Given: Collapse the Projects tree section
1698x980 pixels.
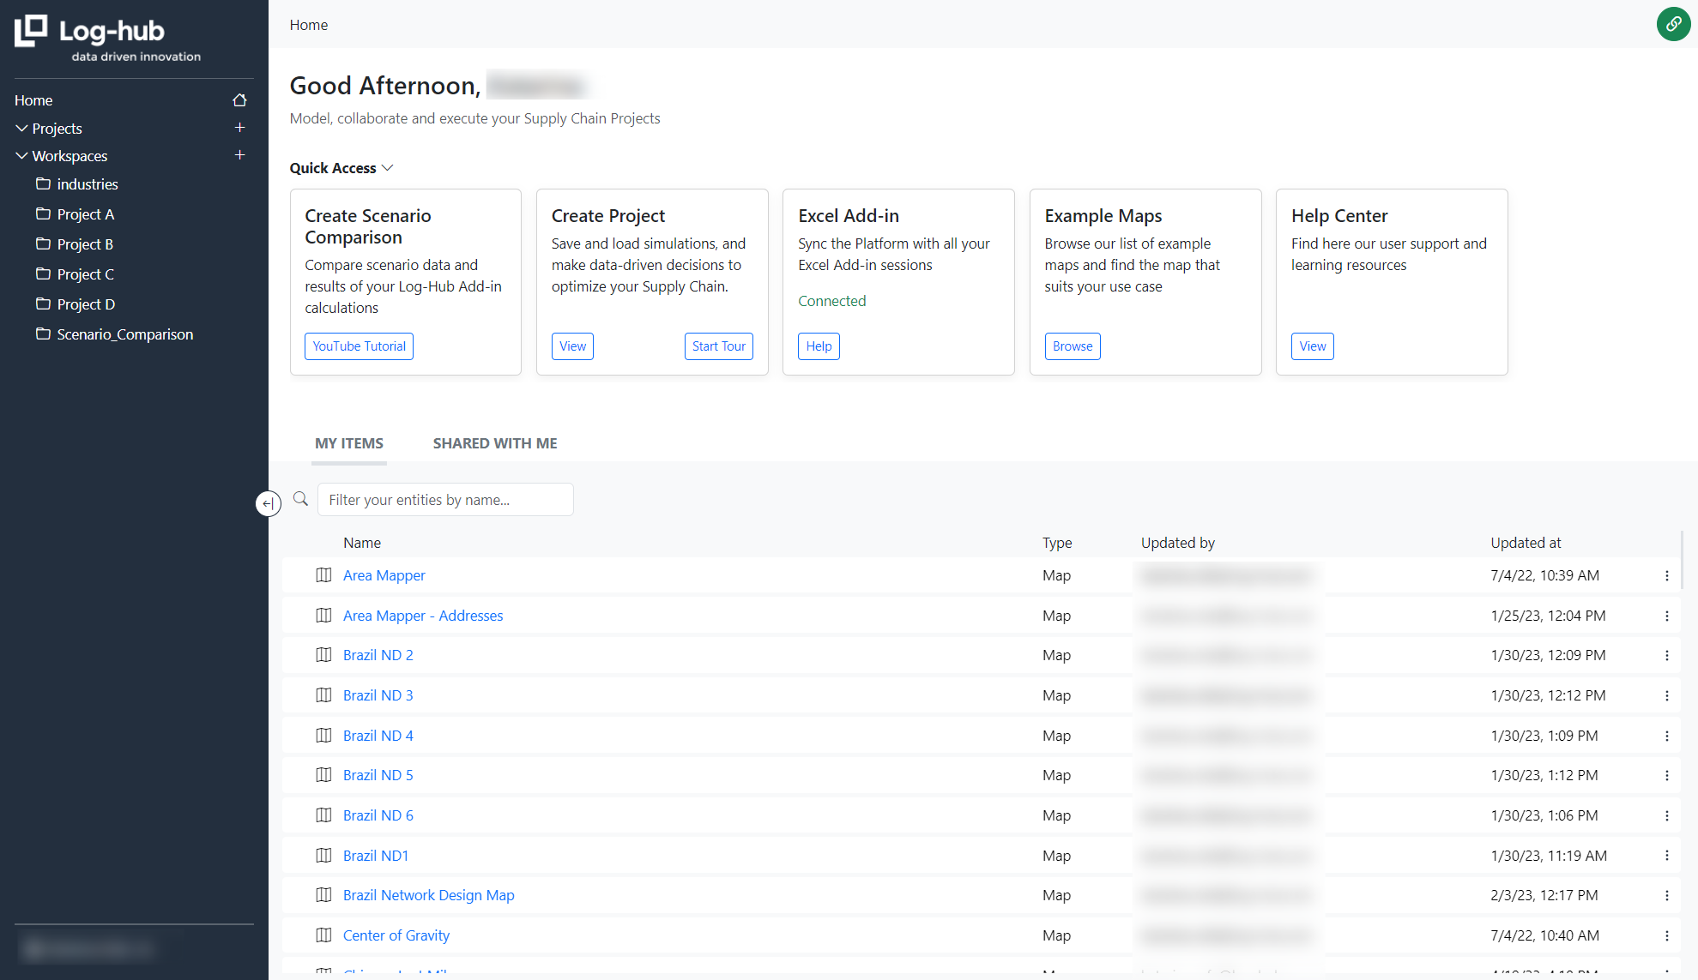Looking at the screenshot, I should coord(21,129).
